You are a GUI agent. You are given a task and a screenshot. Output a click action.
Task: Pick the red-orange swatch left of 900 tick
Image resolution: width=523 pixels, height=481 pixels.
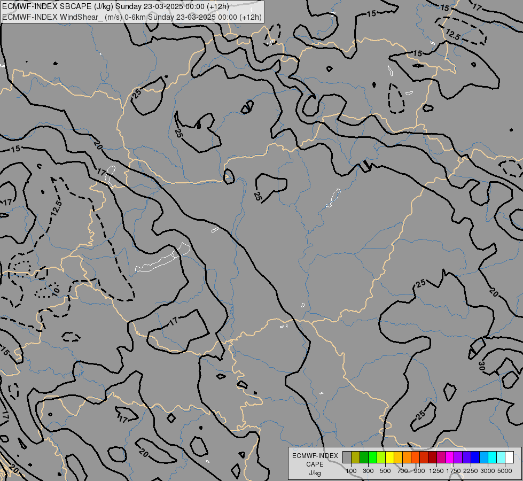pyautogui.click(x=415, y=457)
